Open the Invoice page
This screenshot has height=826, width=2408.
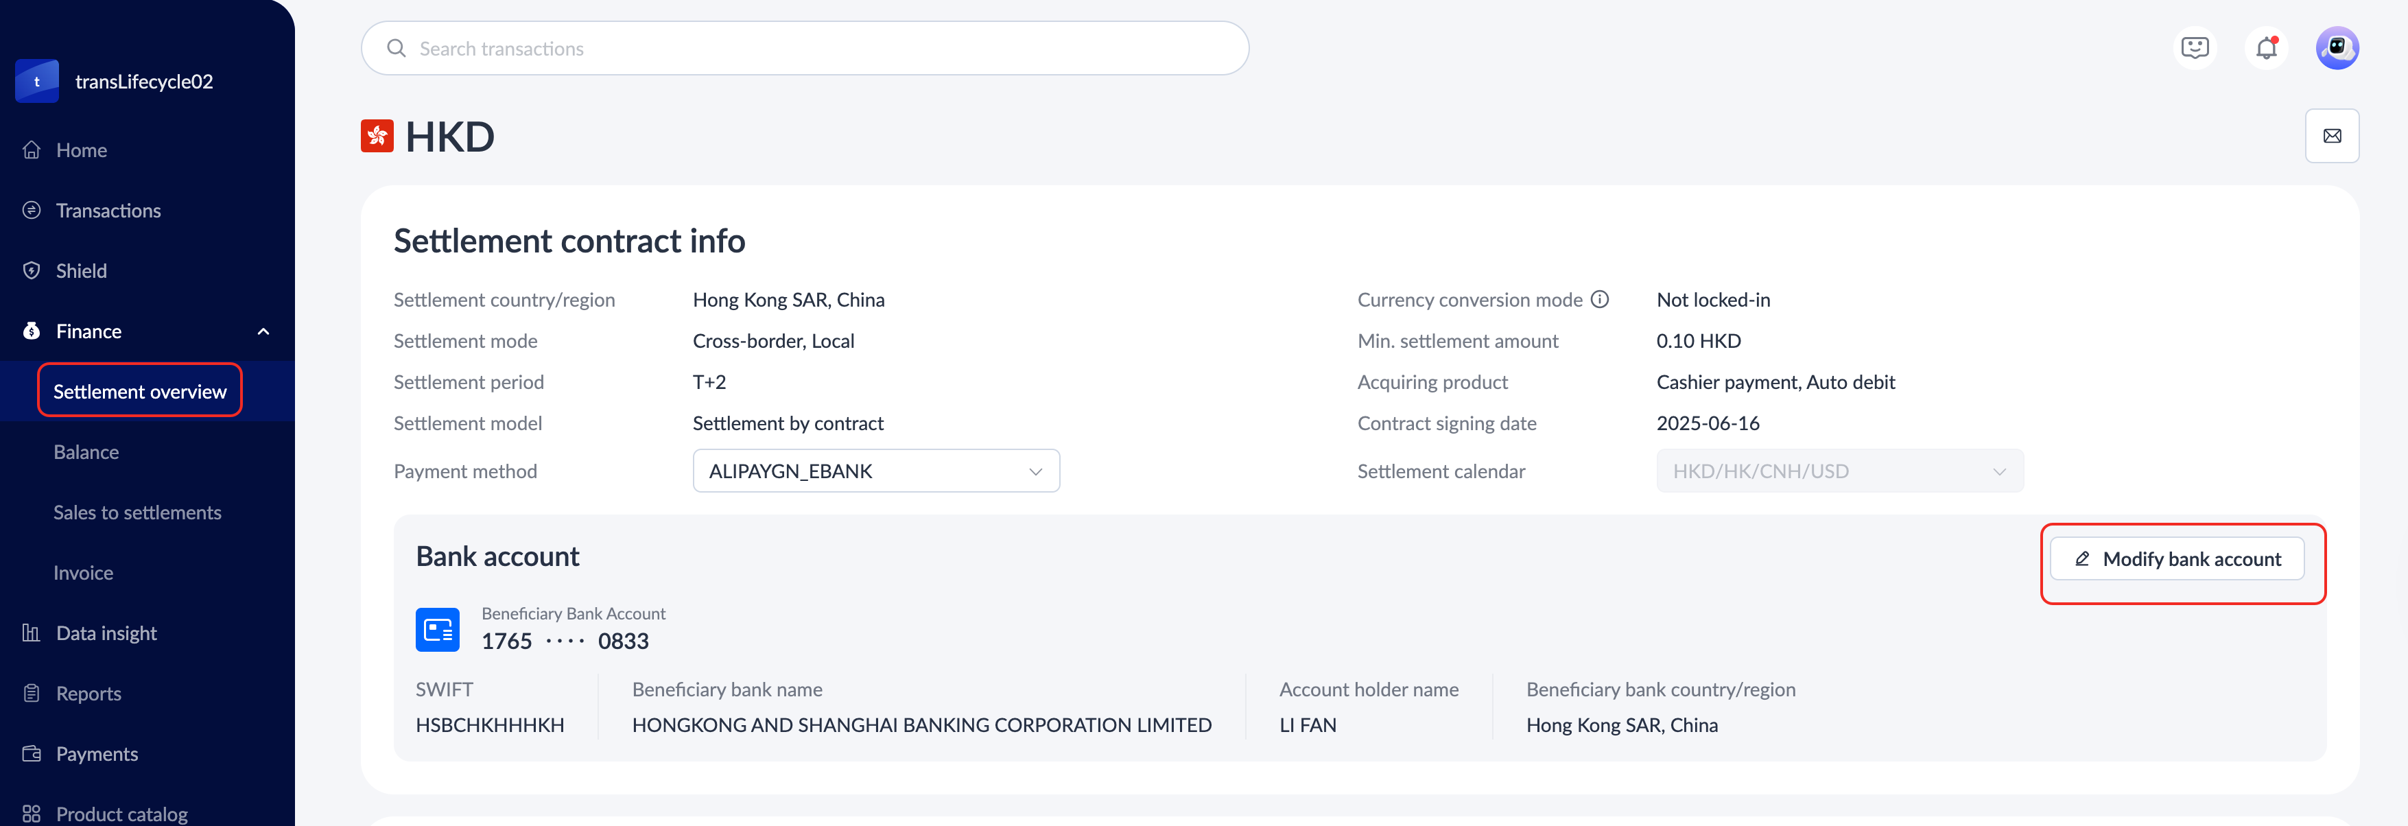pyautogui.click(x=83, y=573)
